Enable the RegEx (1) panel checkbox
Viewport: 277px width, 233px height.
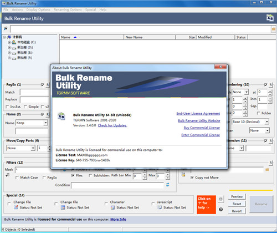(43, 85)
